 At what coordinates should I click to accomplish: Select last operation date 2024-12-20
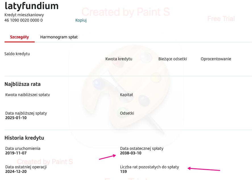coord(16,171)
